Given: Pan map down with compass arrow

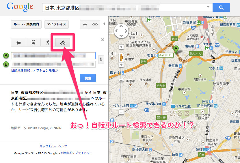Looking at the screenshot, I should click(121, 36).
